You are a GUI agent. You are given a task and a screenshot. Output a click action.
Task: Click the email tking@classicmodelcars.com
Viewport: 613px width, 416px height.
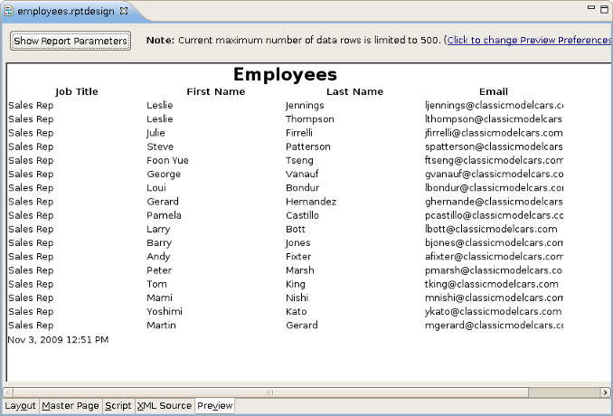pyautogui.click(x=492, y=284)
